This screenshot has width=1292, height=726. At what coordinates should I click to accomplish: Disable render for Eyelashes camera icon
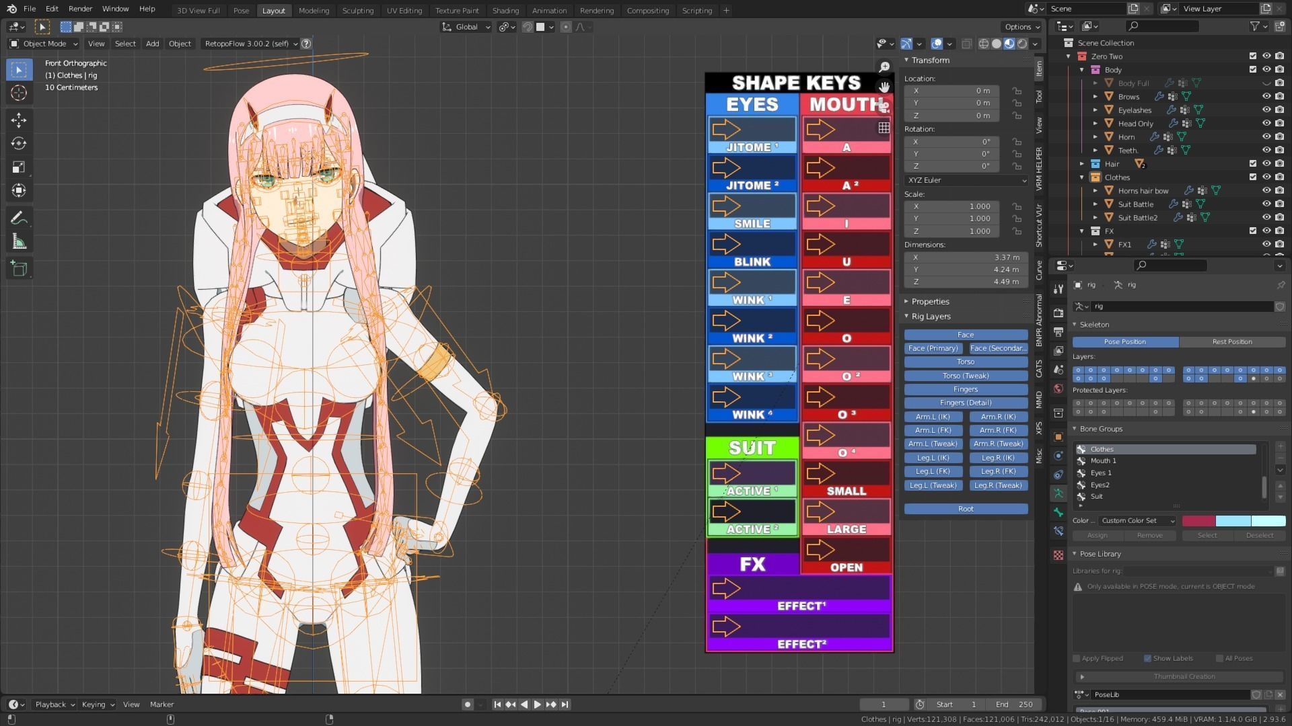1279,110
